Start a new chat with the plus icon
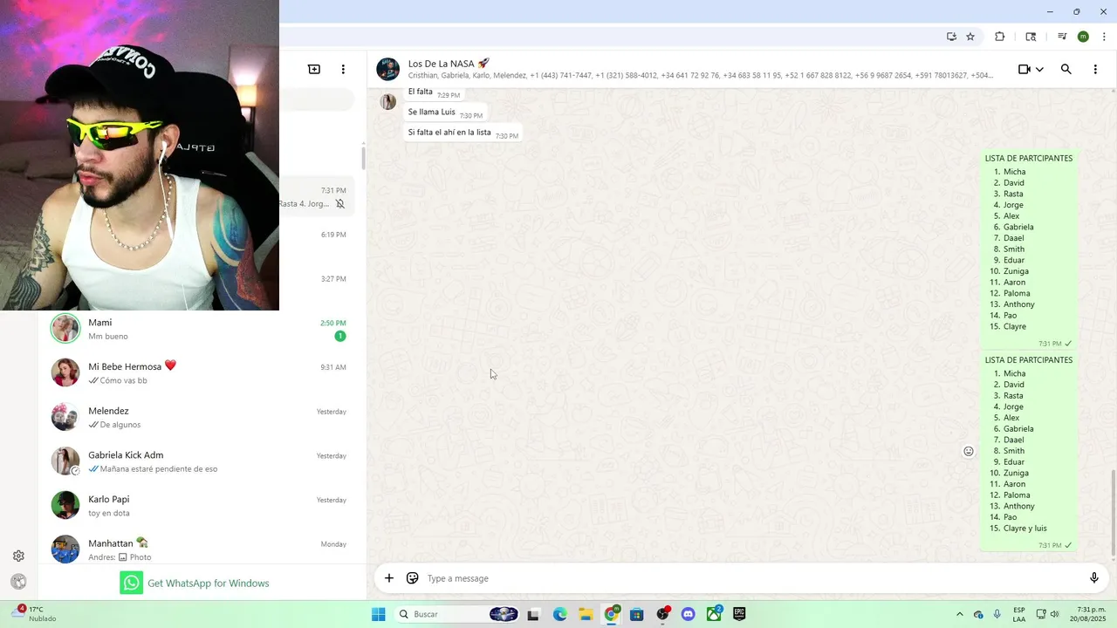Viewport: 1117px width, 628px height. pyautogui.click(x=314, y=69)
